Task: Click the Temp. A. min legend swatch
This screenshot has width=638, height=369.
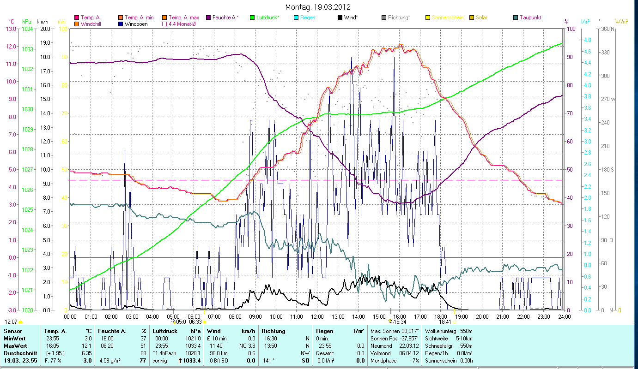Action: click(x=121, y=18)
